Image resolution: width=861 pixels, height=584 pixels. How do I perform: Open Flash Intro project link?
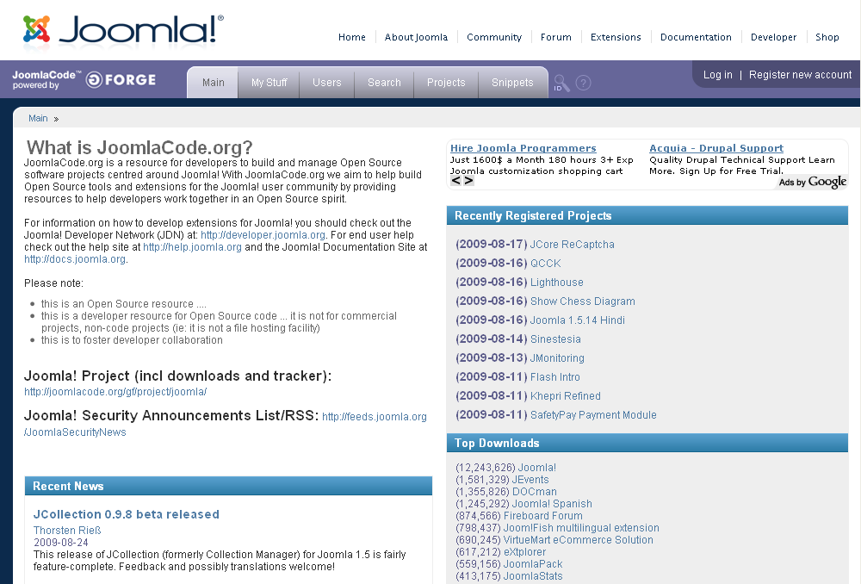tap(554, 377)
